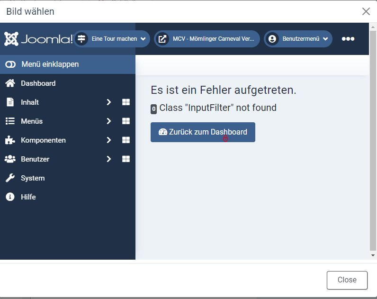
Task: Open the Inhalt dashboard grid icon
Action: pos(126,102)
